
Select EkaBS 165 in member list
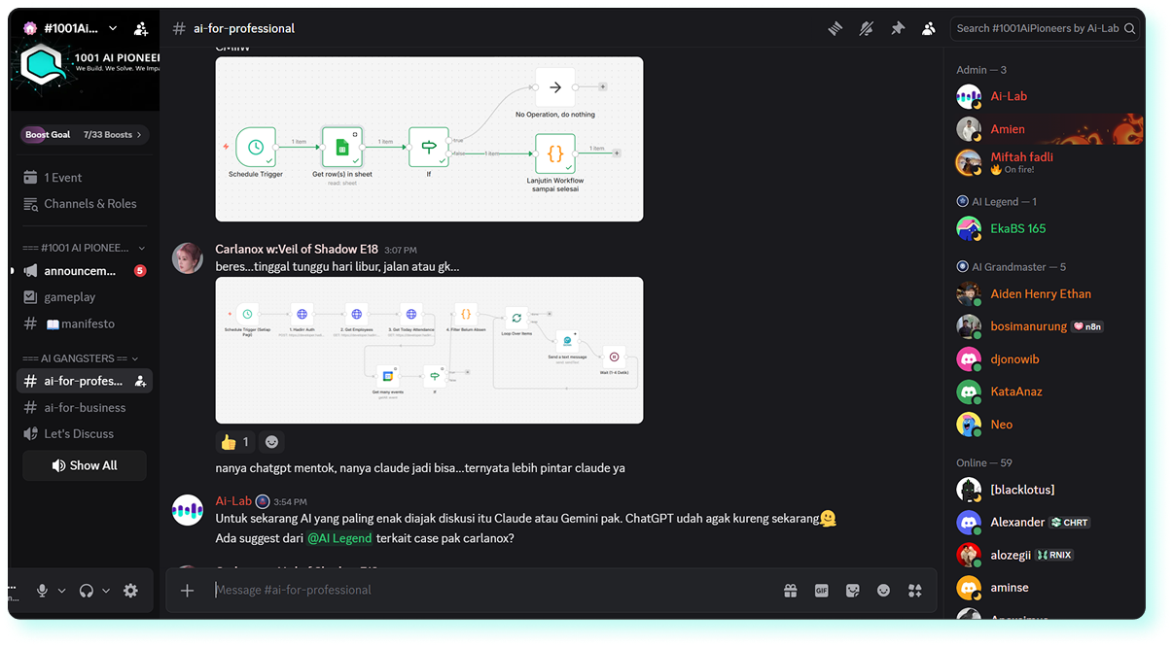coord(1045,228)
